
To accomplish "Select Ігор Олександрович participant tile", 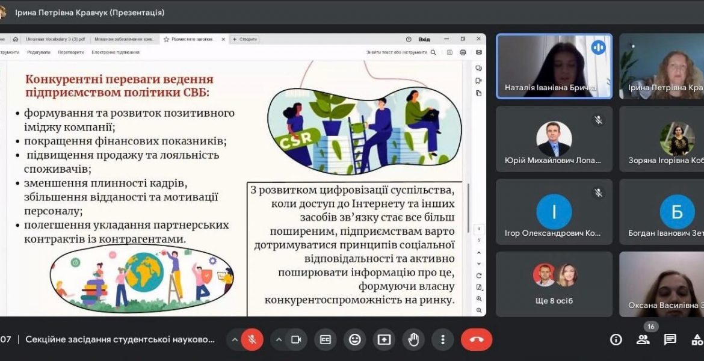I will tap(554, 212).
